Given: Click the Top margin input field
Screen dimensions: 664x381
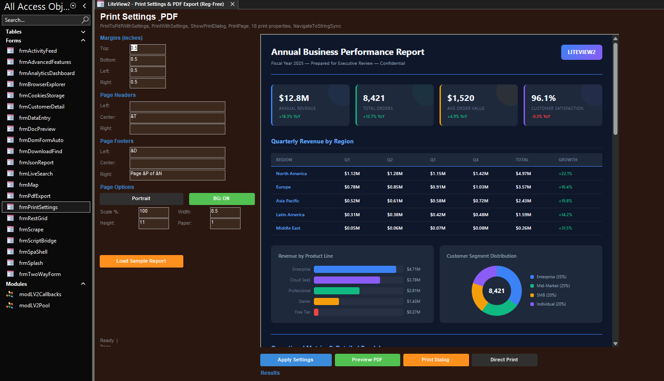Looking at the screenshot, I should [148, 49].
